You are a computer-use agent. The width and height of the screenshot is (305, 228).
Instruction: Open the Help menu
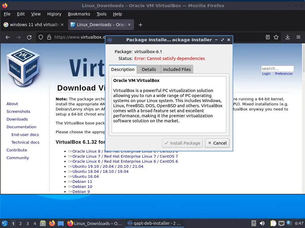point(117,14)
